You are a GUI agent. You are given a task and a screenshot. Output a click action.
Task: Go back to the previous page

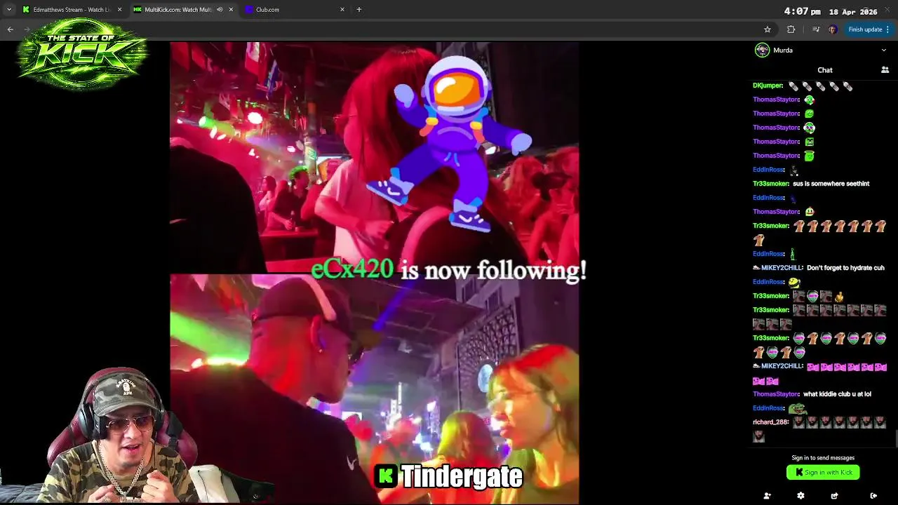coord(10,29)
